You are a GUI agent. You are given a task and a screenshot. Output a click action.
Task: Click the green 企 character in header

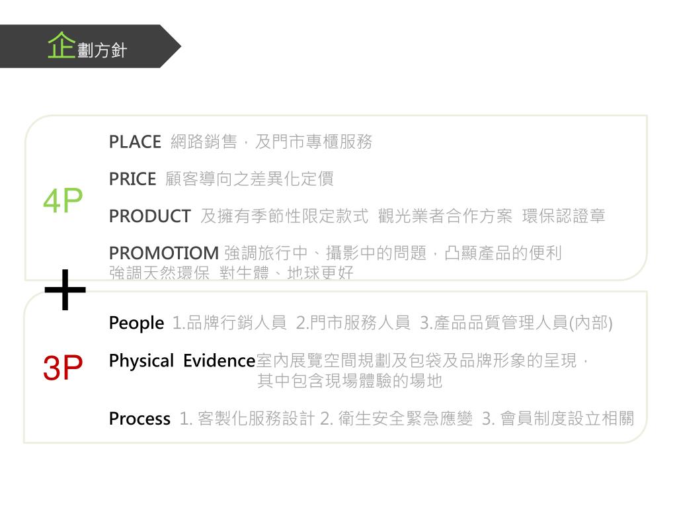61,45
